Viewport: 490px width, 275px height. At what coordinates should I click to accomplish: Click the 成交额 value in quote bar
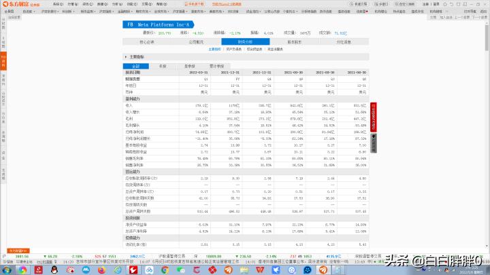click(x=340, y=33)
